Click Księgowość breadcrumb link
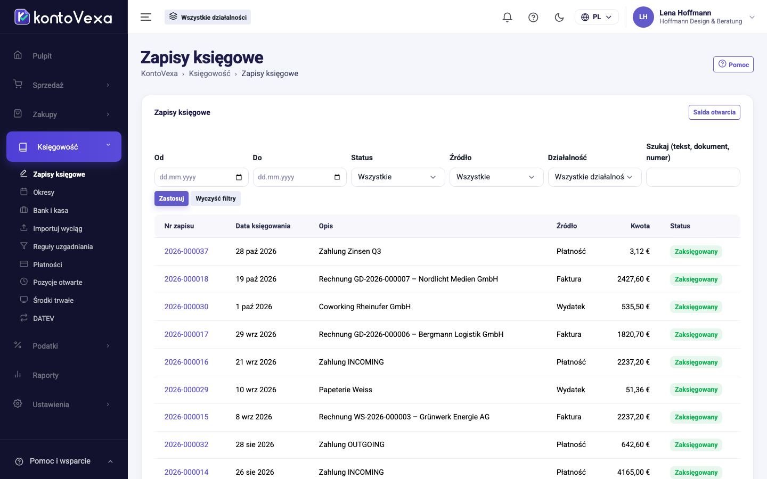The image size is (767, 479). (209, 73)
